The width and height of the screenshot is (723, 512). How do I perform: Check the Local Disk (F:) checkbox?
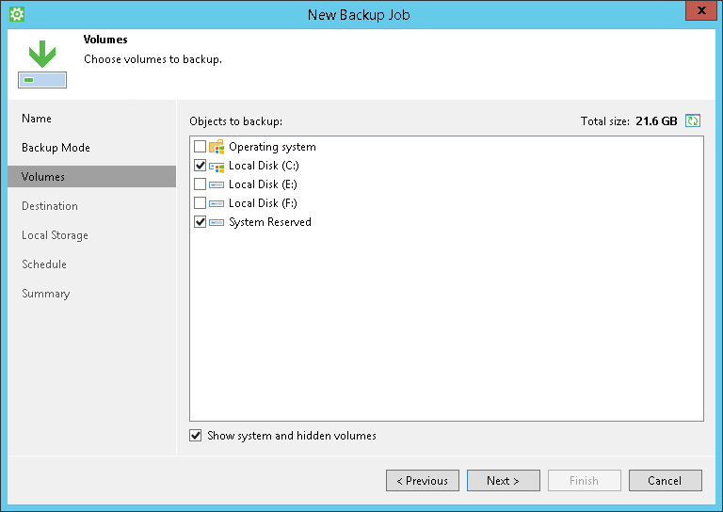point(200,202)
